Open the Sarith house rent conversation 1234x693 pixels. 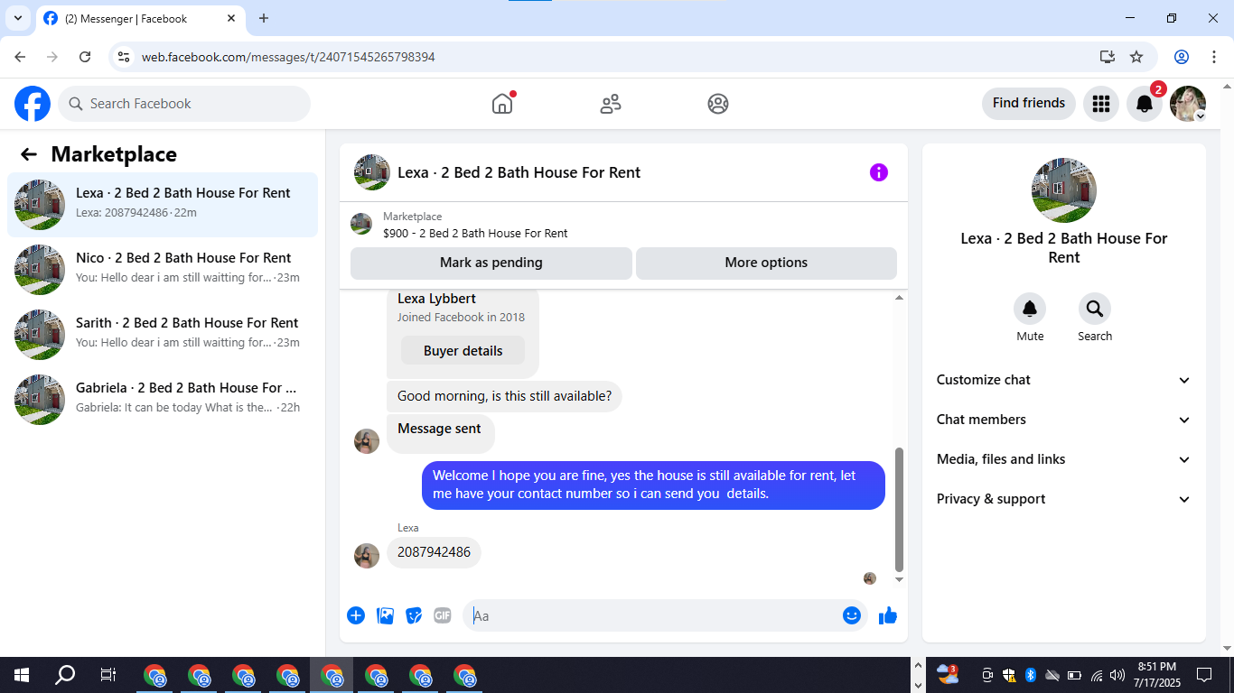(163, 335)
